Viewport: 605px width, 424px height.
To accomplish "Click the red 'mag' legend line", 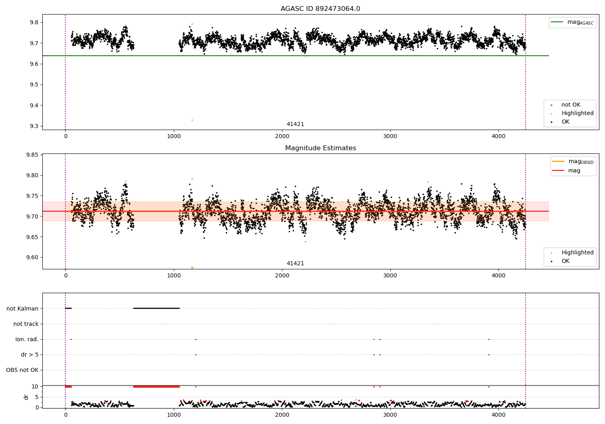I will coord(559,171).
